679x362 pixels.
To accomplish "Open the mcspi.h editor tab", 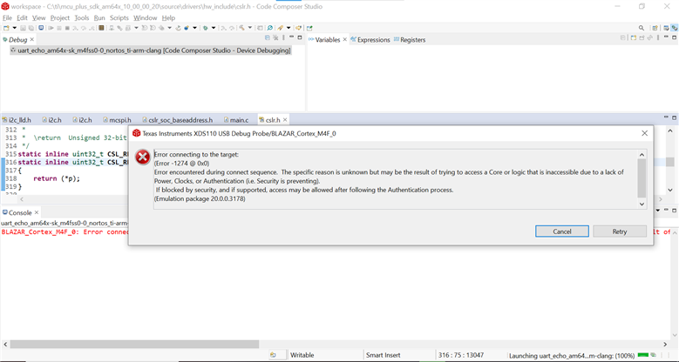I will pos(117,120).
